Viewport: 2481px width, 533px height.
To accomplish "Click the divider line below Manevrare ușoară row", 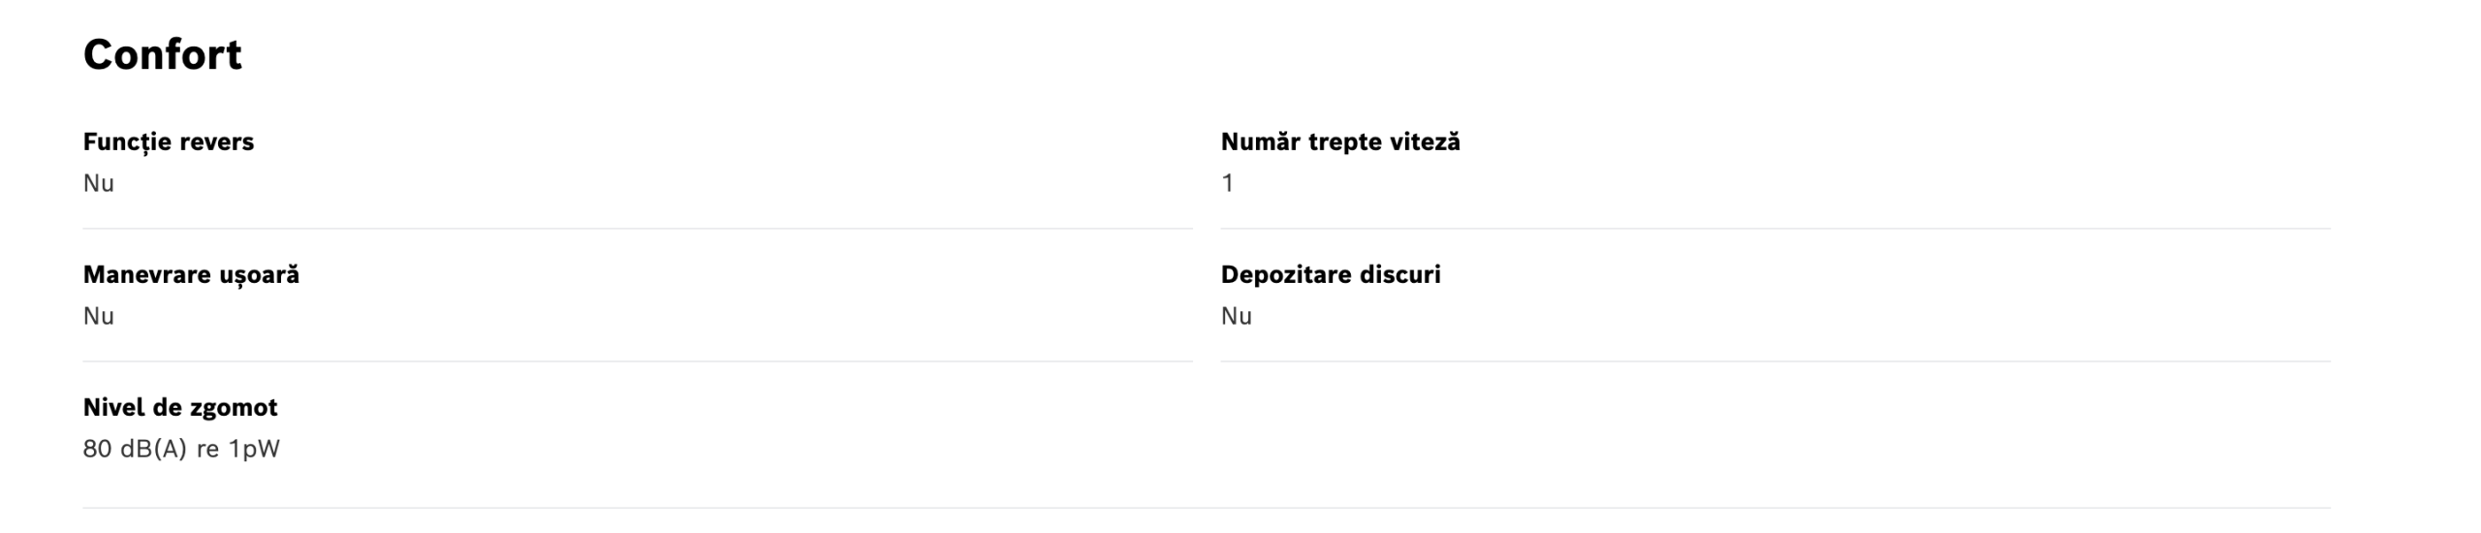I will click(637, 361).
